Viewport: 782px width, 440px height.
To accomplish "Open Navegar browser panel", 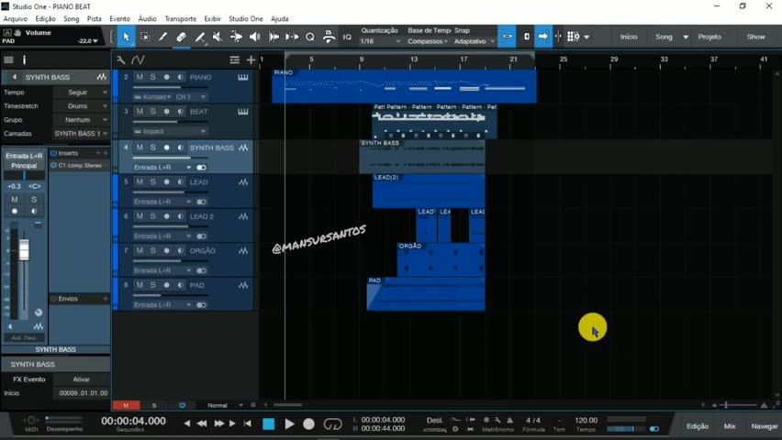I will 765,426.
